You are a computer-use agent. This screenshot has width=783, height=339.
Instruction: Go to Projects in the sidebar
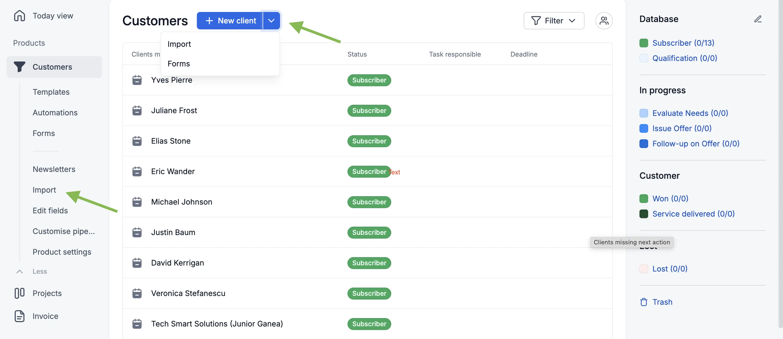pos(47,293)
